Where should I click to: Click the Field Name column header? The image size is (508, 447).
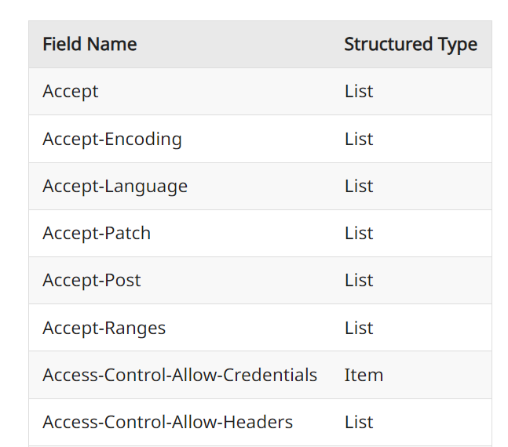[x=90, y=45]
